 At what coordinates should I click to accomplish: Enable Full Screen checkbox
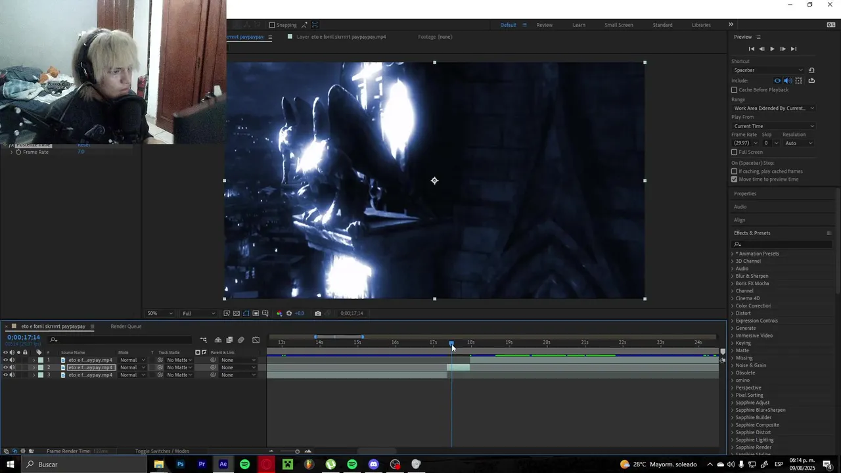point(735,152)
